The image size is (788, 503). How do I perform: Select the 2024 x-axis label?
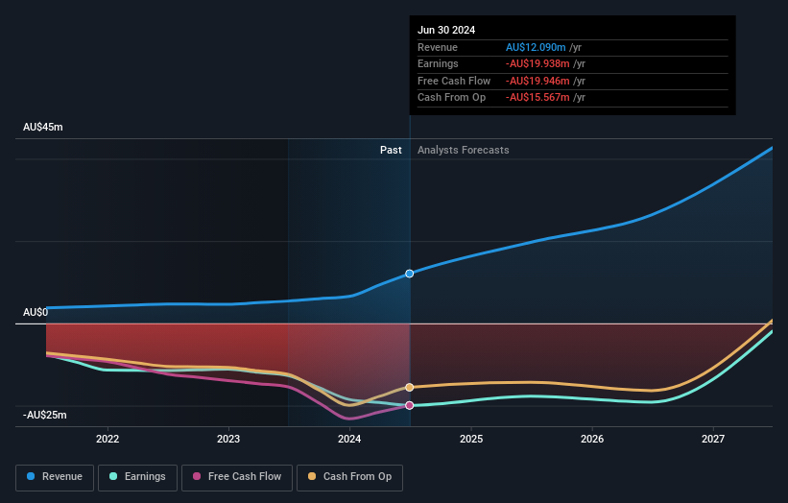click(349, 440)
